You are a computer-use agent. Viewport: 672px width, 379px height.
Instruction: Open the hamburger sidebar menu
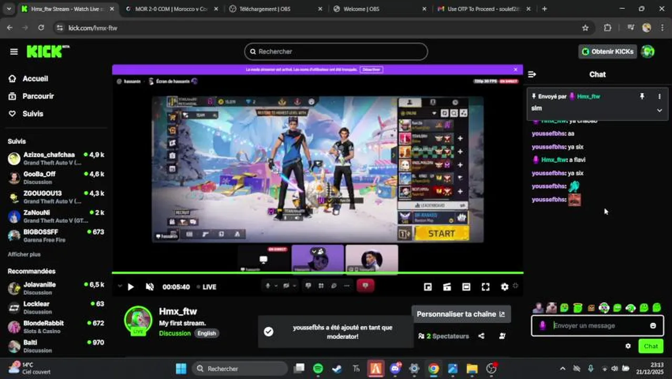[x=14, y=52]
